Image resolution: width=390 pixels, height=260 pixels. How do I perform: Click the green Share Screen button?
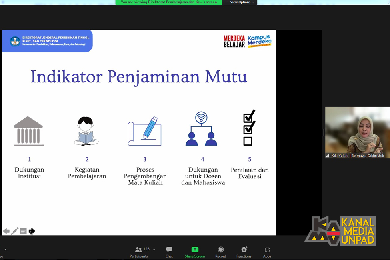coord(195,252)
